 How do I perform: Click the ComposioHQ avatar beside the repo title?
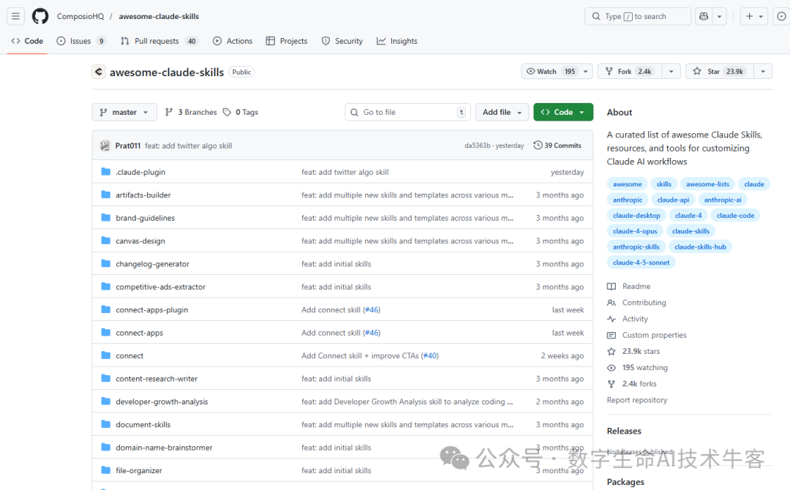point(99,72)
